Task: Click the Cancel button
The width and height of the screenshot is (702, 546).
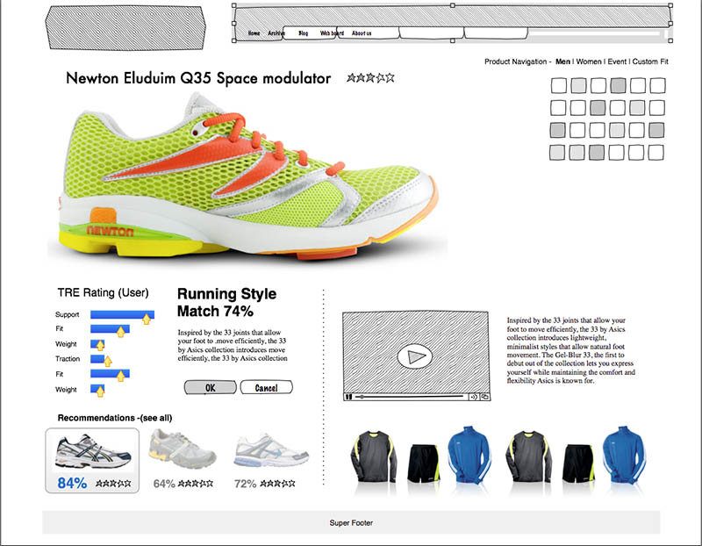Action: point(267,388)
